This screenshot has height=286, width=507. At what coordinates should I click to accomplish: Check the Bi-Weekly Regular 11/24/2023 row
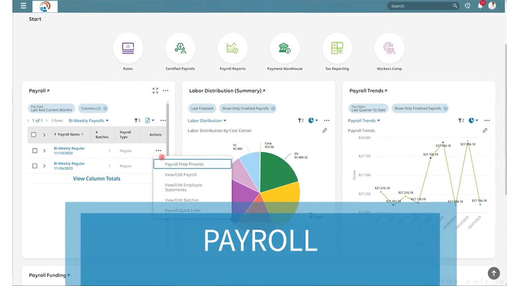coord(35,166)
